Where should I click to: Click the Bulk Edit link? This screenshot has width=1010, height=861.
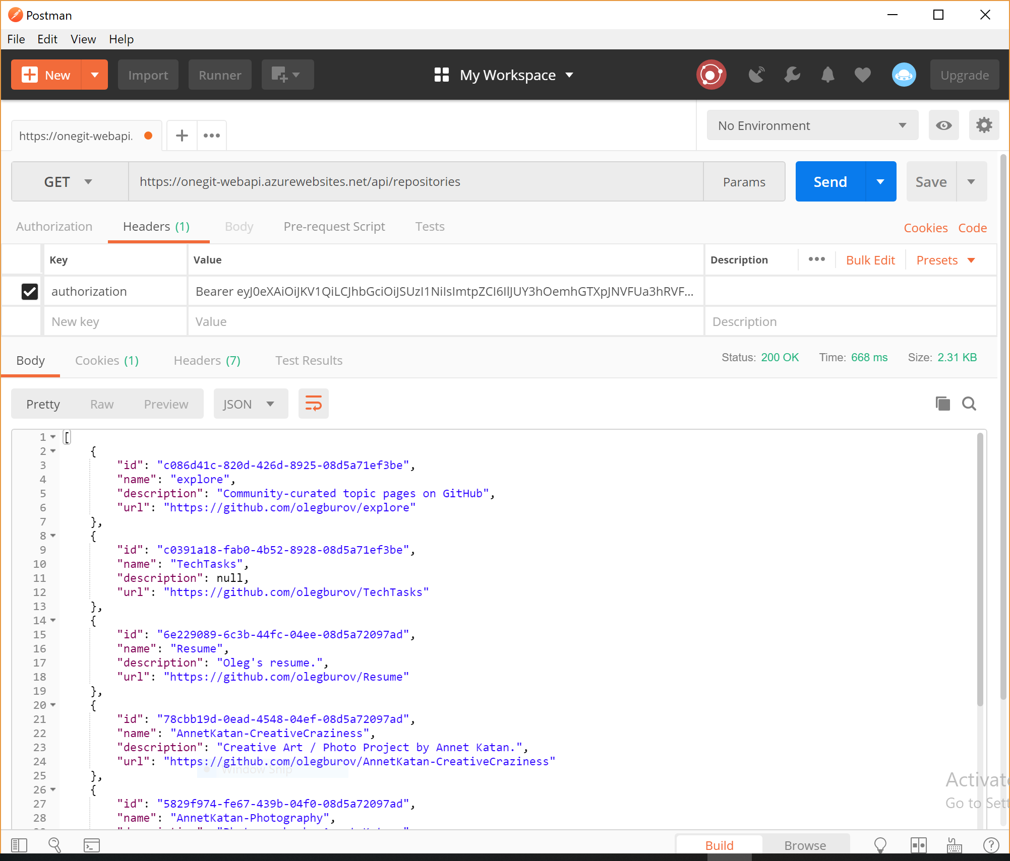tap(870, 260)
